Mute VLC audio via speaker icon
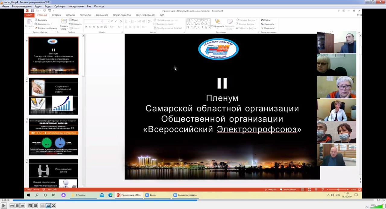 367,207
